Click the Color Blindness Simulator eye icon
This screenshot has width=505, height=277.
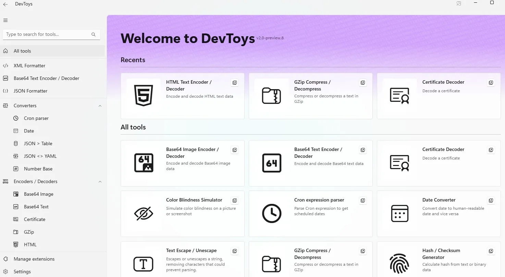(x=144, y=214)
